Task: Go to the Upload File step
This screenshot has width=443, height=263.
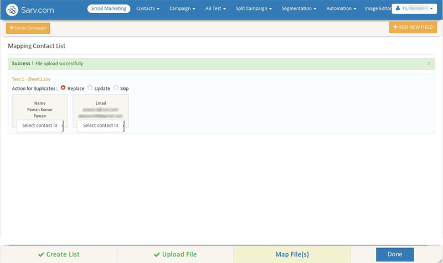Action: tap(175, 255)
